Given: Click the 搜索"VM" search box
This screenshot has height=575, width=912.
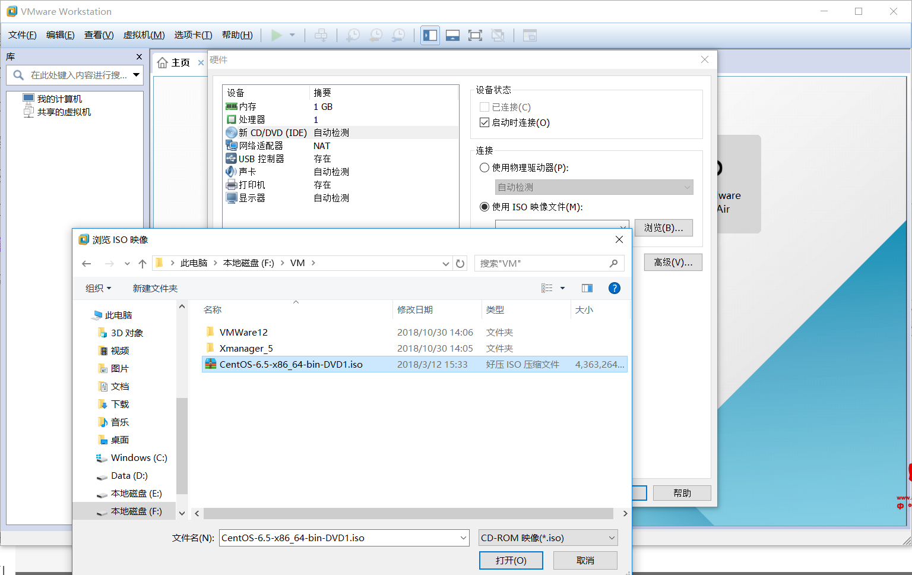Looking at the screenshot, I should [549, 263].
